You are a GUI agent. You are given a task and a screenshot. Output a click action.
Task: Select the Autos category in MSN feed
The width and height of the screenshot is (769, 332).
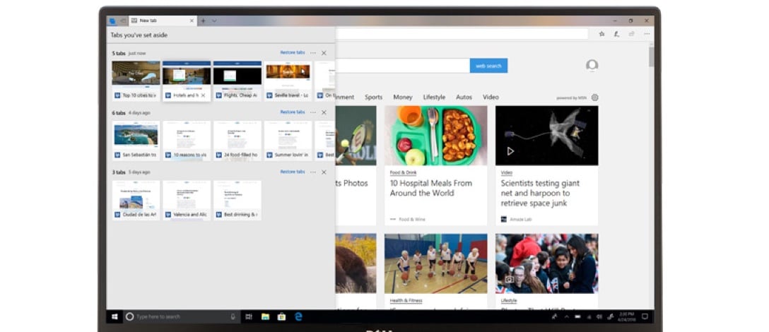pos(464,97)
